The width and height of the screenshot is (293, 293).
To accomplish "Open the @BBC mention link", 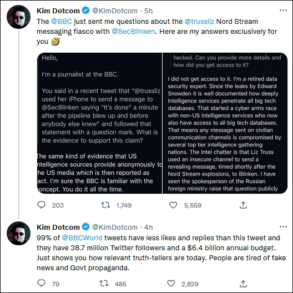I will [x=62, y=22].
